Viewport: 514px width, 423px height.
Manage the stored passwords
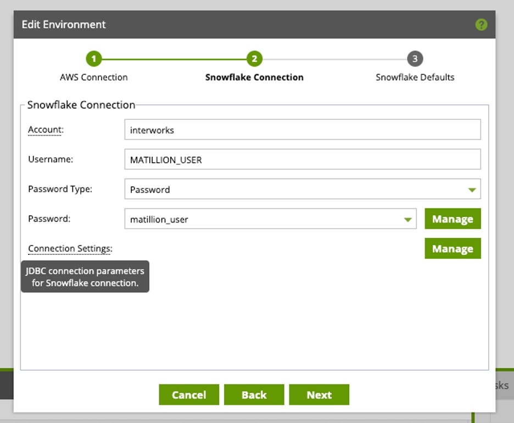pos(452,219)
